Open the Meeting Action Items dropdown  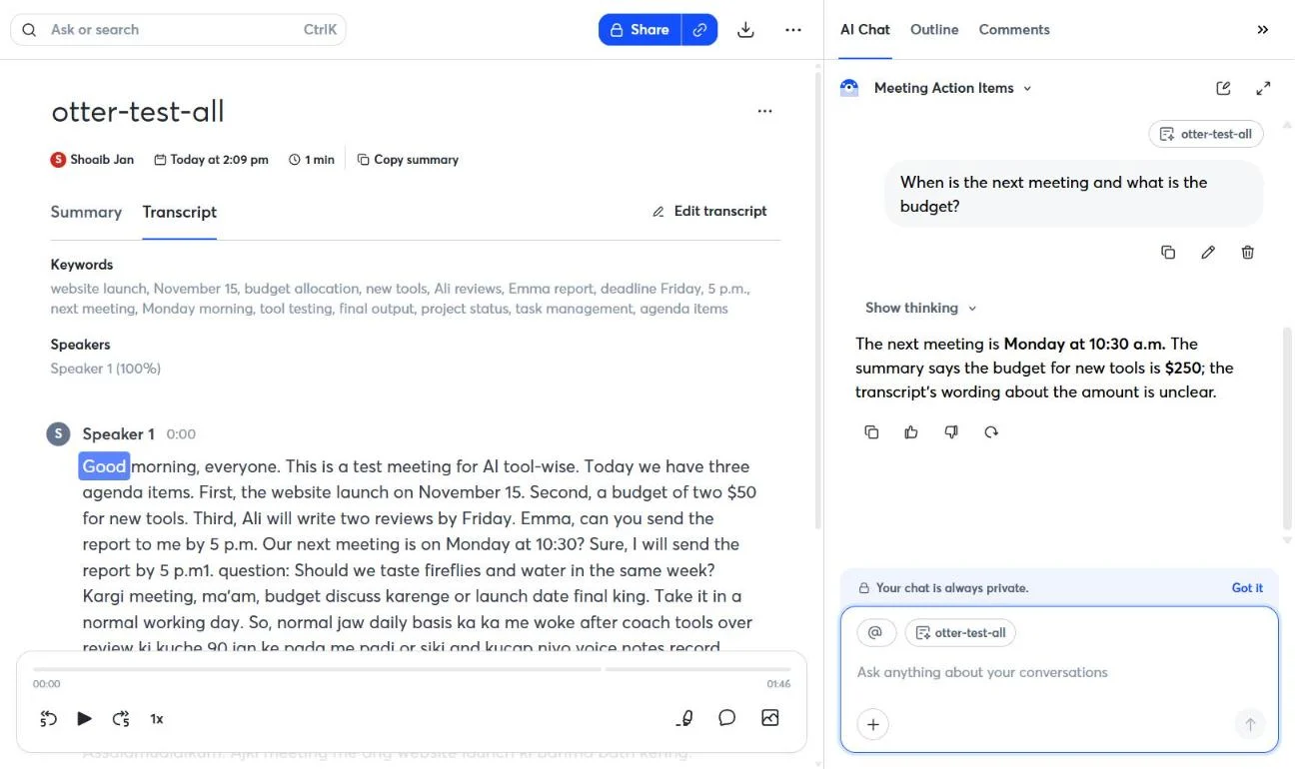click(952, 88)
